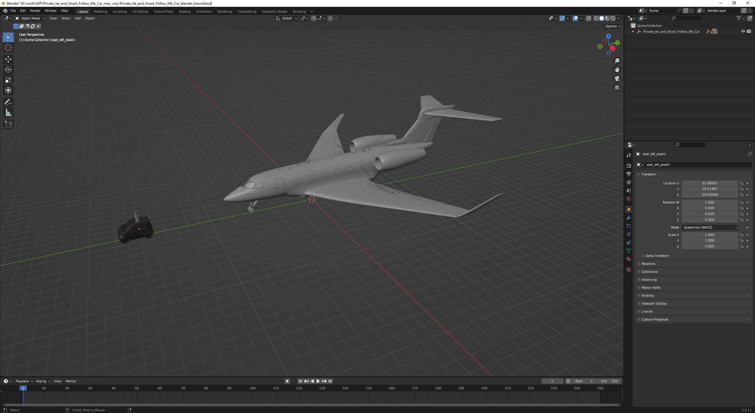
Task: Click the viewport zoom magnifier icon
Action: point(617,61)
